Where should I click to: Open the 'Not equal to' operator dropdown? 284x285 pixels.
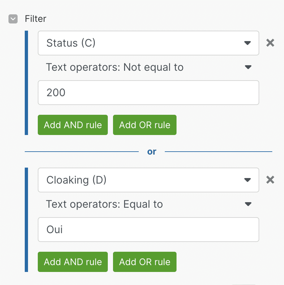[x=149, y=67]
